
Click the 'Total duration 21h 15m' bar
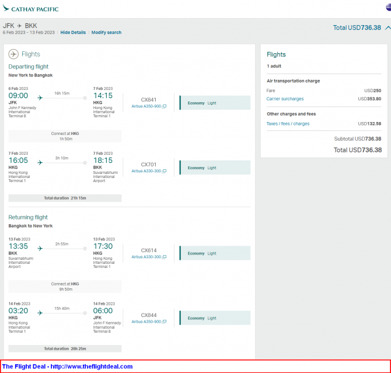click(65, 198)
